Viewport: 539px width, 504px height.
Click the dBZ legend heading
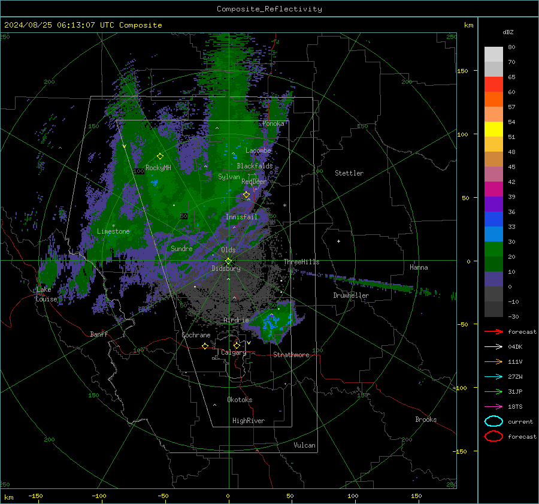[x=508, y=32]
